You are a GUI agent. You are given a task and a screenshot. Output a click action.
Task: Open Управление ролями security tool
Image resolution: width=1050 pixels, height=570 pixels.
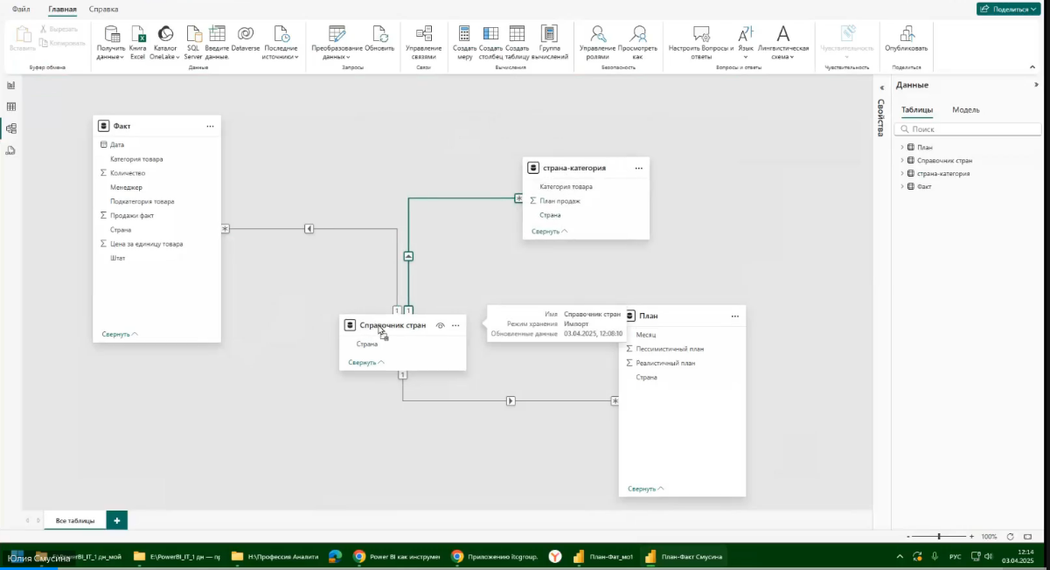598,39
